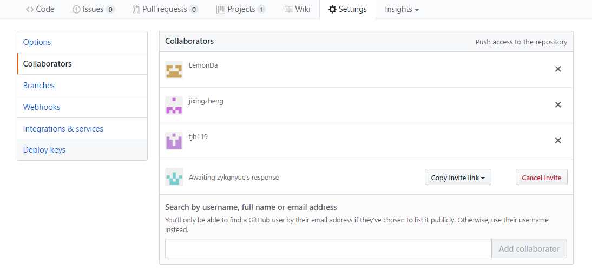
Task: Open LemonDa's profile link
Action: tap(203, 65)
